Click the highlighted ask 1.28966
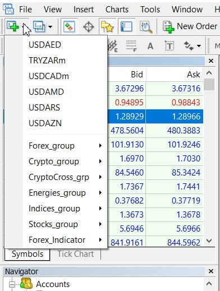220x291 pixels. [x=186, y=117]
